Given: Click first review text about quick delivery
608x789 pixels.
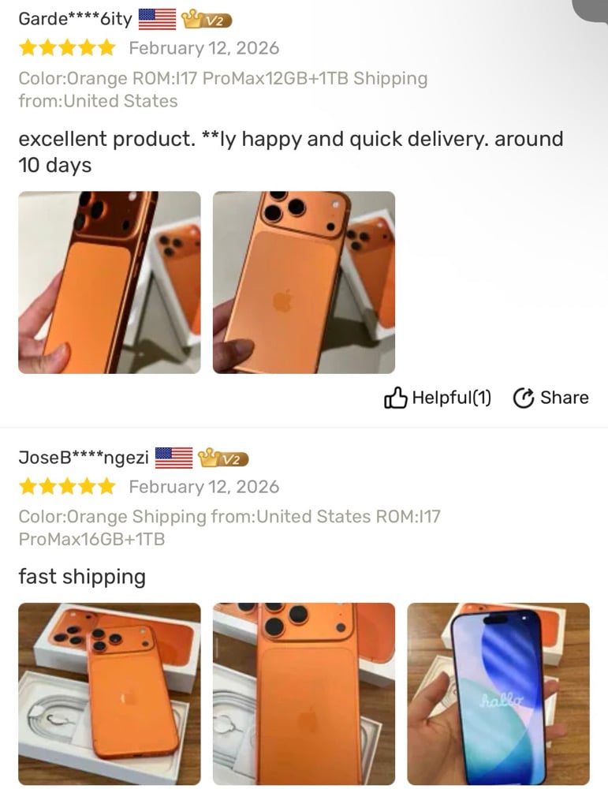Looking at the screenshot, I should 291,151.
